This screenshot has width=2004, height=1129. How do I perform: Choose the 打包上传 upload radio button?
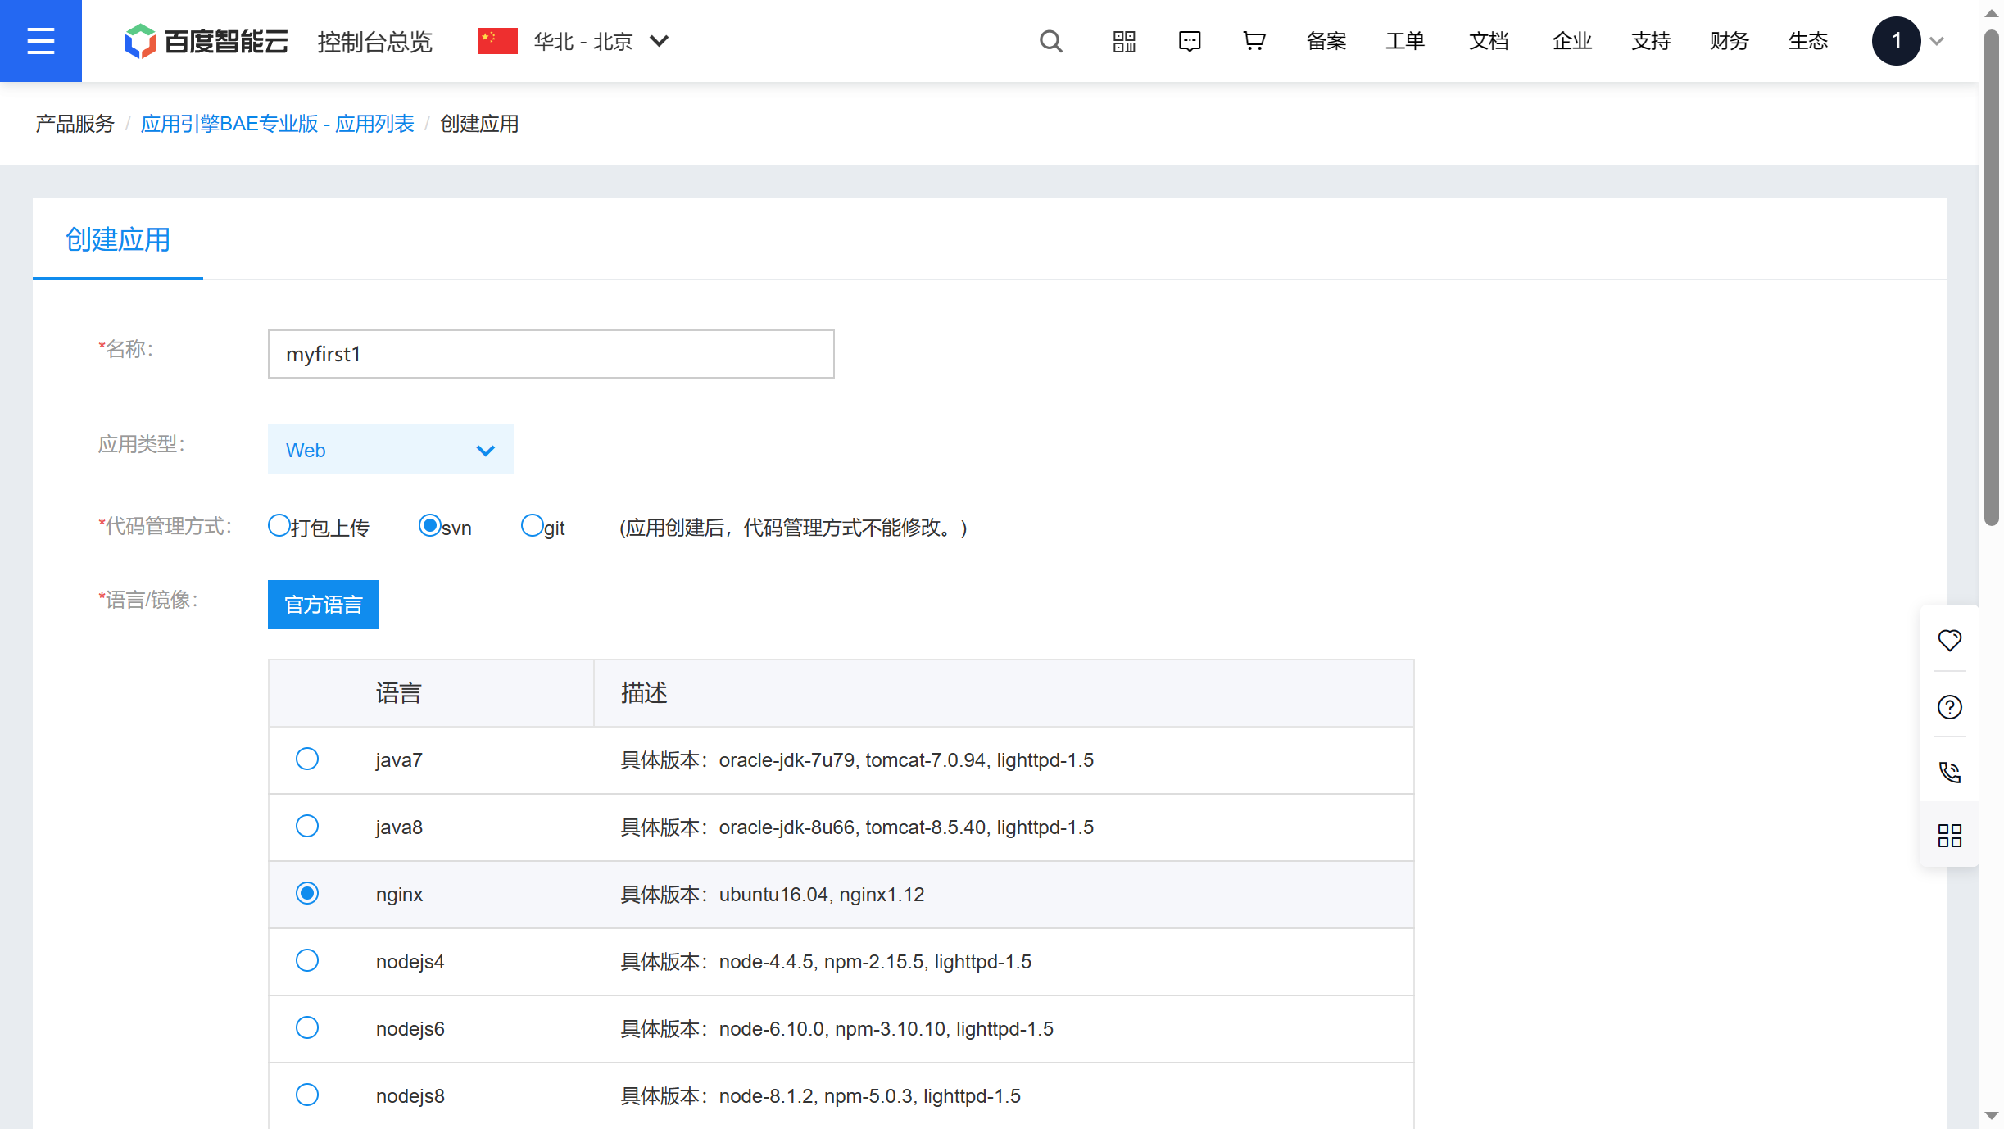279,525
